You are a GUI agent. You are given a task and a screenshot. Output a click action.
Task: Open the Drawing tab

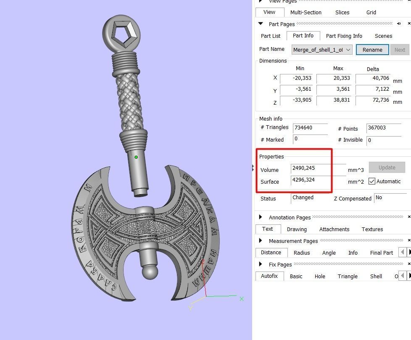(x=297, y=229)
